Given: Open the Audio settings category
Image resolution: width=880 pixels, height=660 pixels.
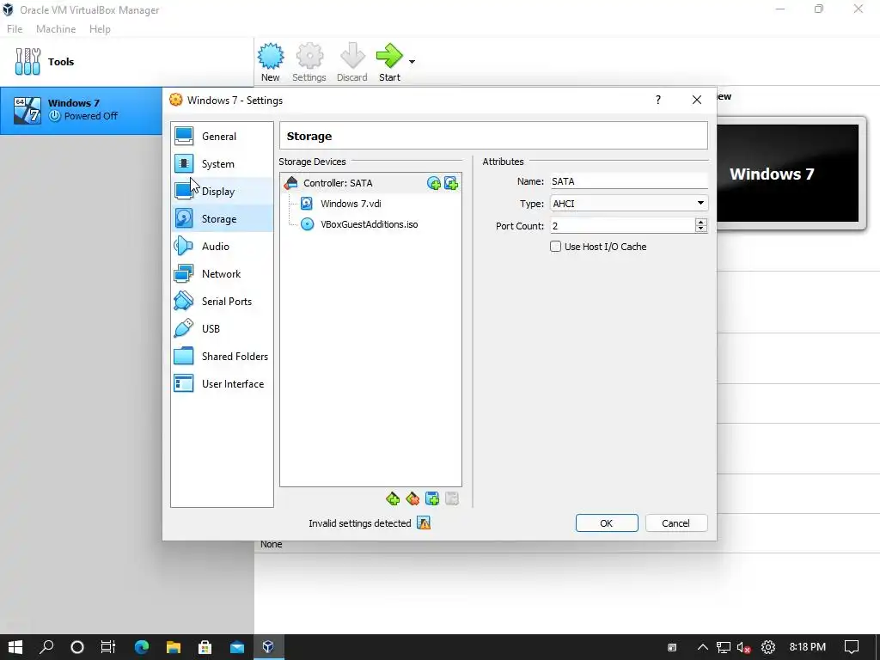Looking at the screenshot, I should pyautogui.click(x=223, y=247).
